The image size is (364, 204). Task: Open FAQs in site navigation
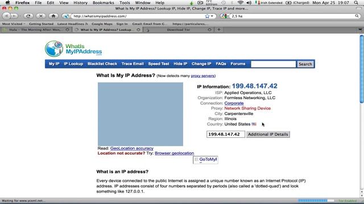(221, 64)
